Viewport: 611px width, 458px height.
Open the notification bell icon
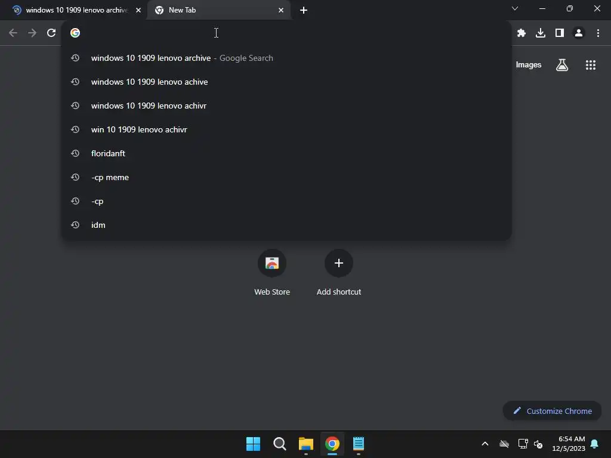point(594,444)
